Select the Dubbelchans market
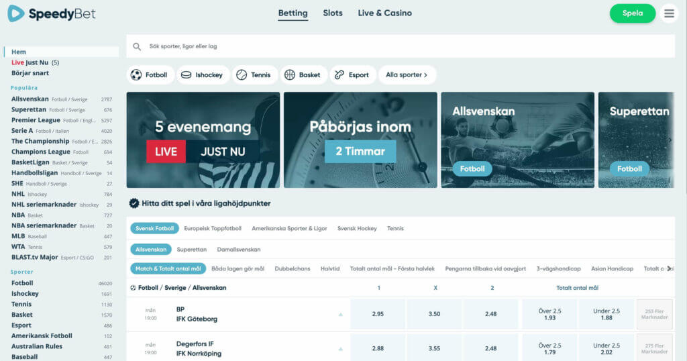687x361 pixels. click(x=293, y=268)
